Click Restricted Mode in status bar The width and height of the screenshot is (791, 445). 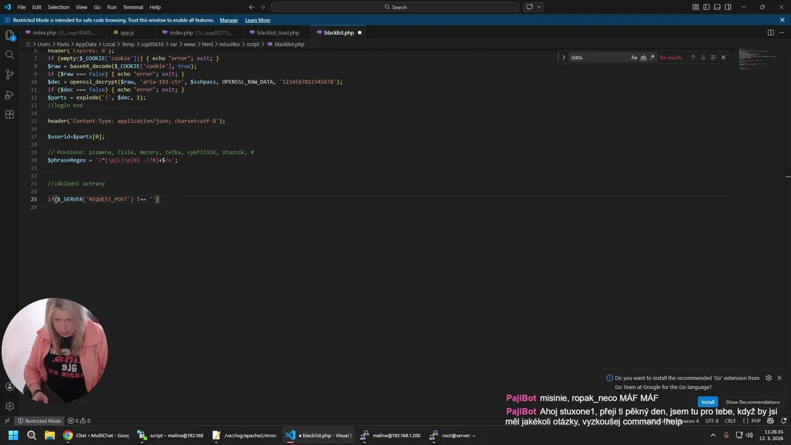pyautogui.click(x=39, y=421)
